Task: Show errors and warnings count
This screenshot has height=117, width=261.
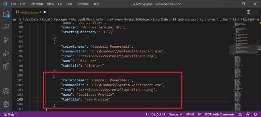Action: tap(10, 114)
